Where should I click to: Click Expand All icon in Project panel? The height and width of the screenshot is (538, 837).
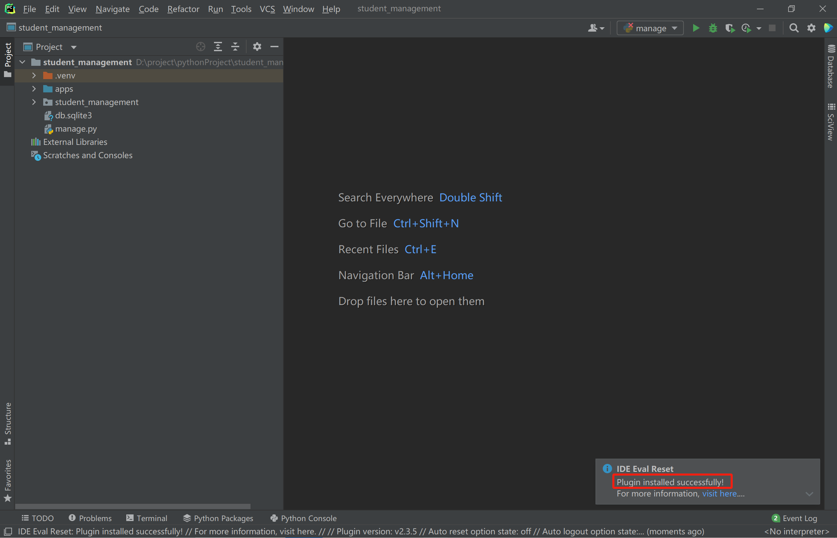(218, 47)
